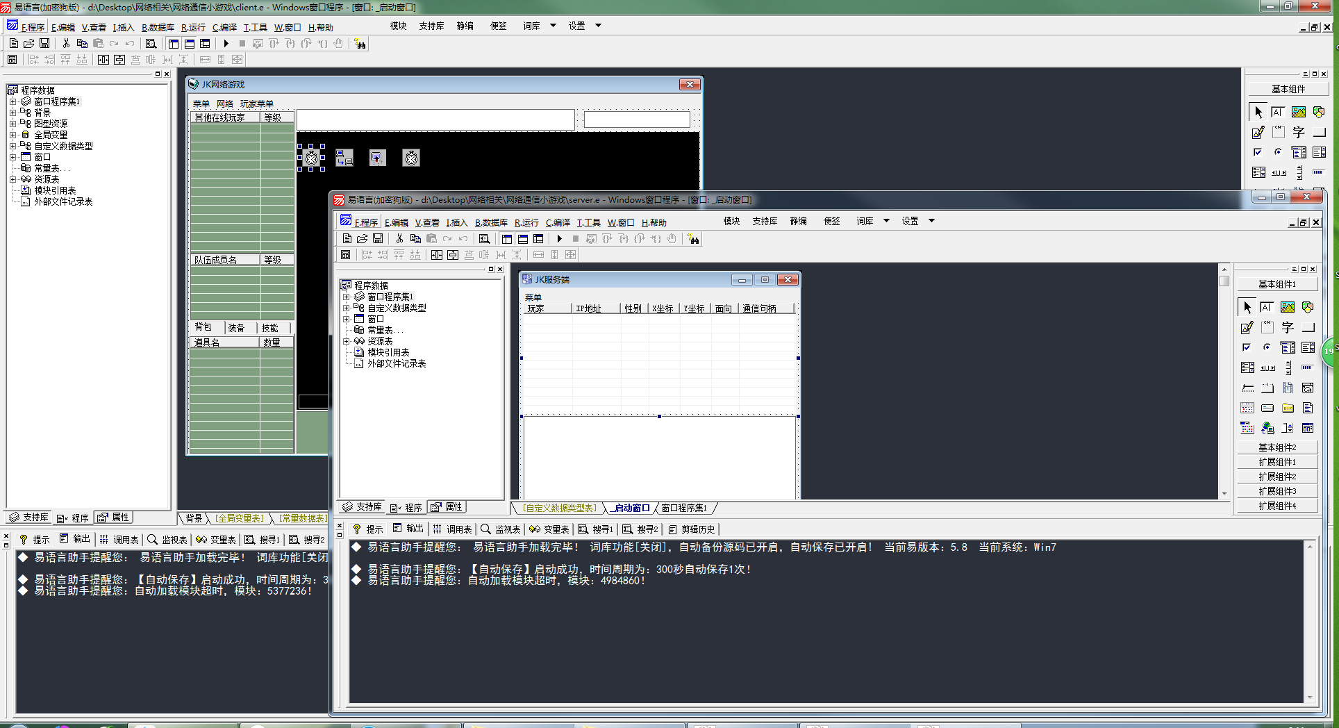This screenshot has height=728, width=1339.
Task: Switch to 窗口程序集1 tab in server.e
Action: click(684, 508)
